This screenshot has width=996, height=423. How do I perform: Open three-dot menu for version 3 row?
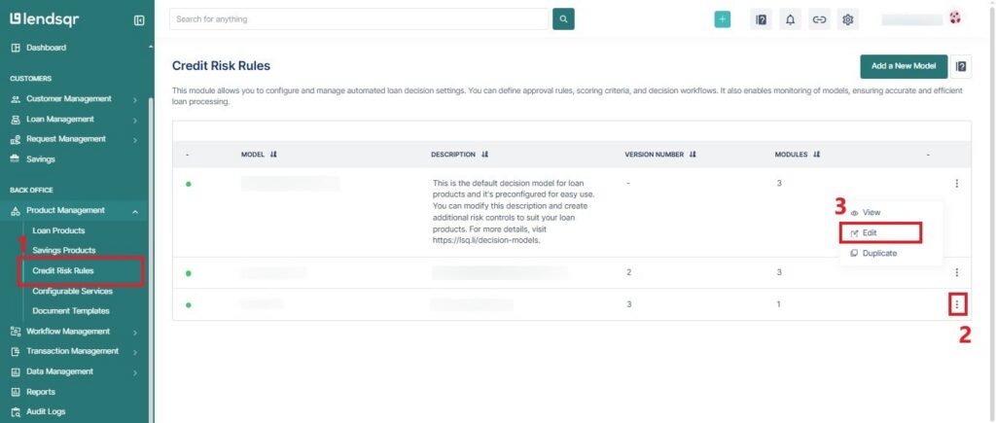[957, 305]
